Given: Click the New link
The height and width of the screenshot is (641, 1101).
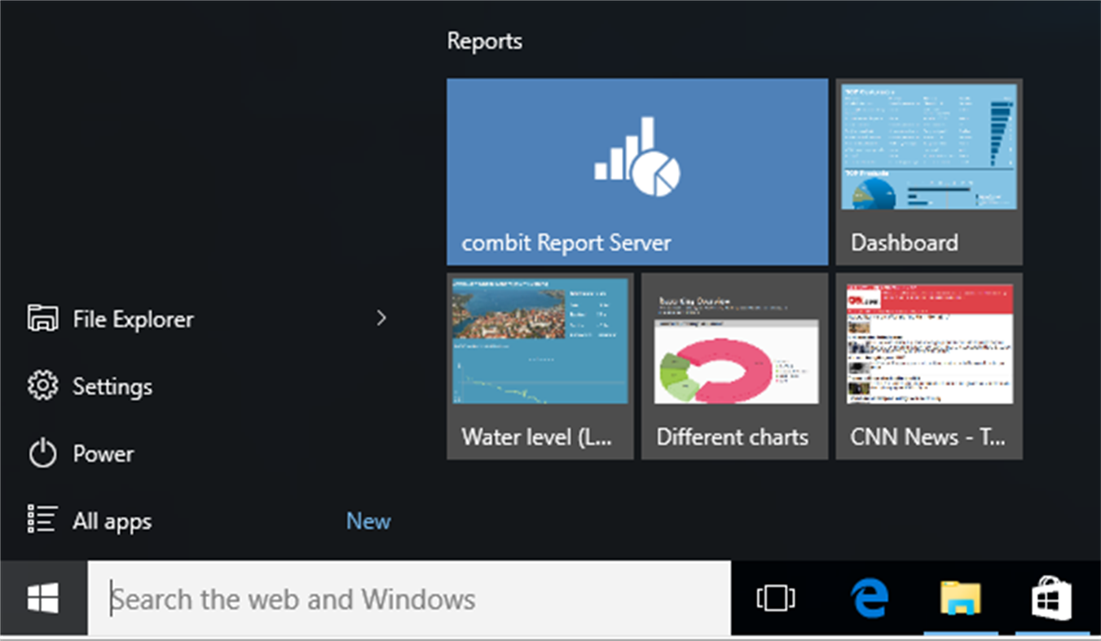Looking at the screenshot, I should 368,520.
